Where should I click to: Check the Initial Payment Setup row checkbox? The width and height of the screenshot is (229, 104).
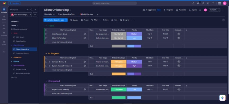tap(46, 34)
